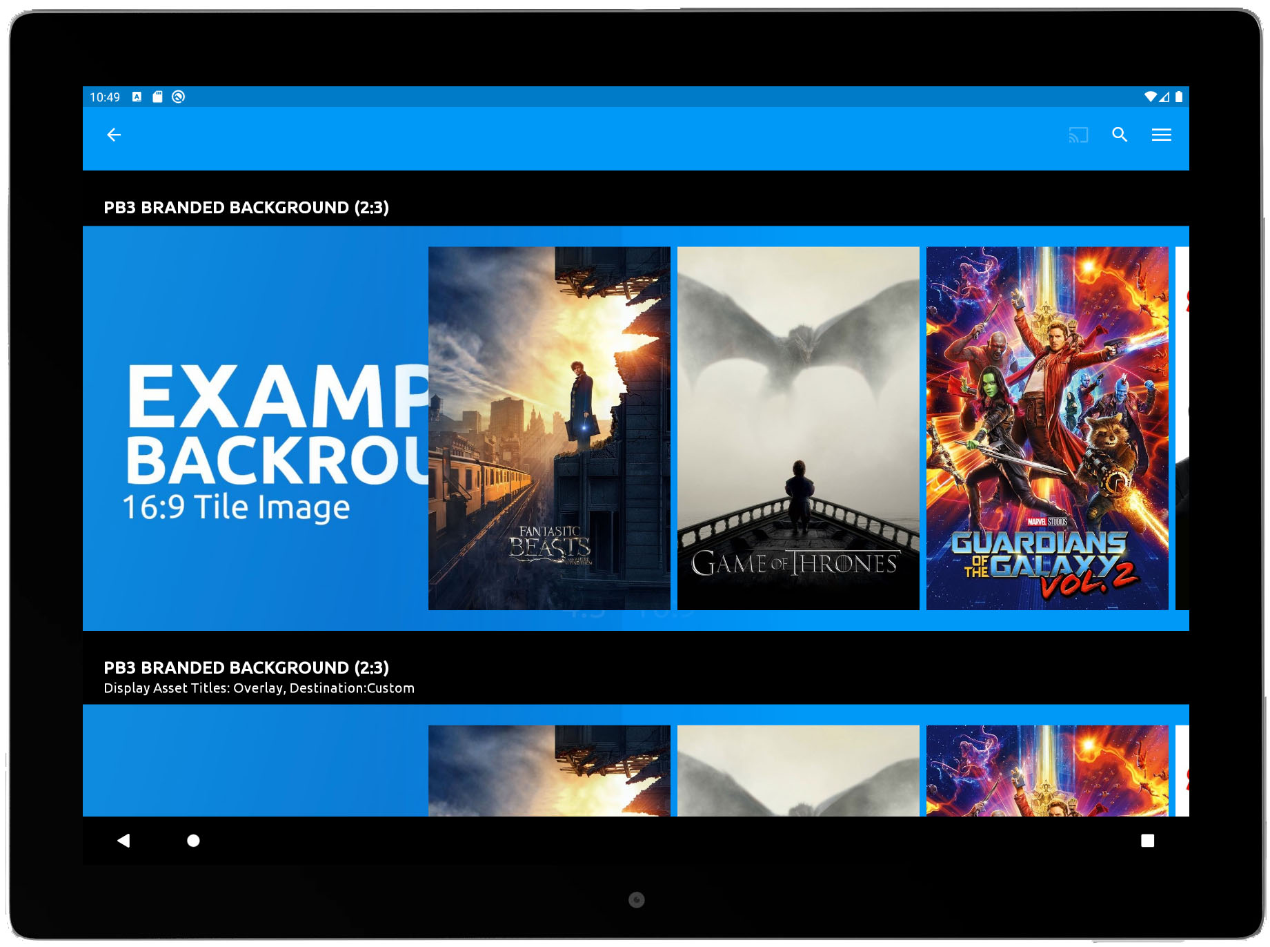This screenshot has width=1270, height=947.
Task: Select 'Display Asset Titles: Overlay, Destination:Custom' text
Action: coord(259,688)
